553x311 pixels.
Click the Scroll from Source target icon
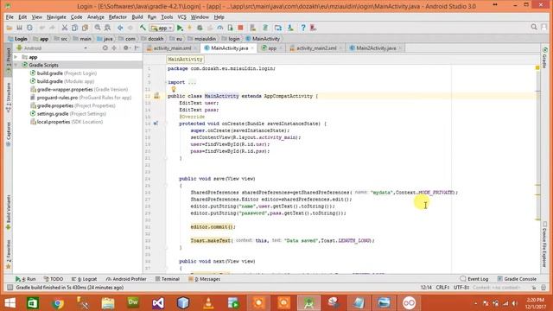tap(105, 48)
